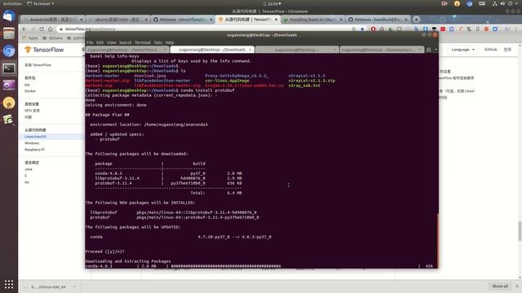Screen dimensions: 522x293
Task: Click Show all in downloads bar
Action: tap(500, 286)
